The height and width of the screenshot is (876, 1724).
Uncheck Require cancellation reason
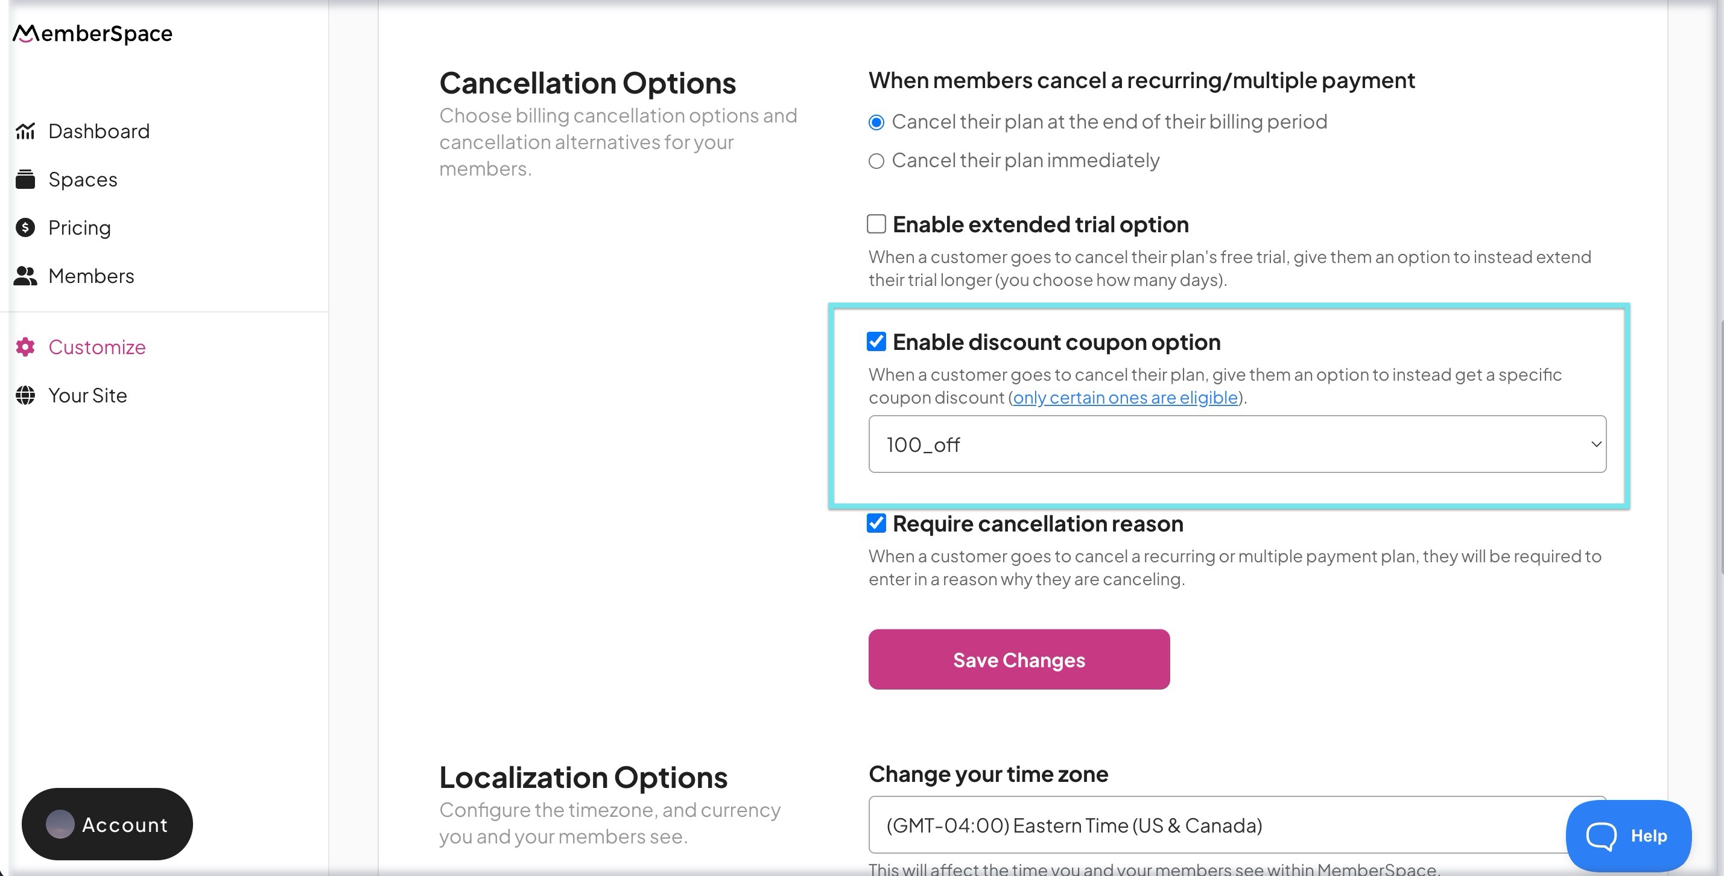coord(876,522)
